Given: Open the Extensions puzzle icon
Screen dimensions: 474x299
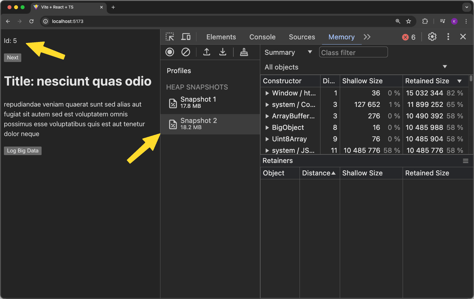Looking at the screenshot, I should 425,21.
